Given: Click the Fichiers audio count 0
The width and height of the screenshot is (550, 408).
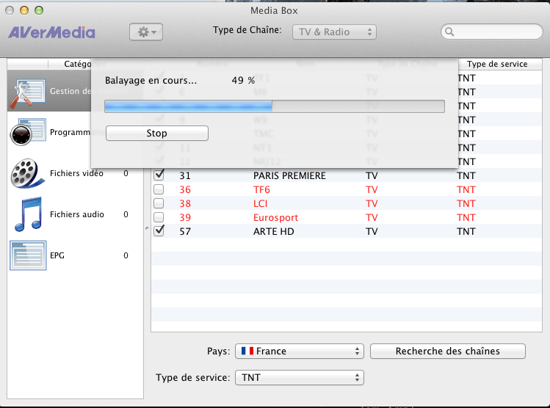Looking at the screenshot, I should pyautogui.click(x=126, y=214).
